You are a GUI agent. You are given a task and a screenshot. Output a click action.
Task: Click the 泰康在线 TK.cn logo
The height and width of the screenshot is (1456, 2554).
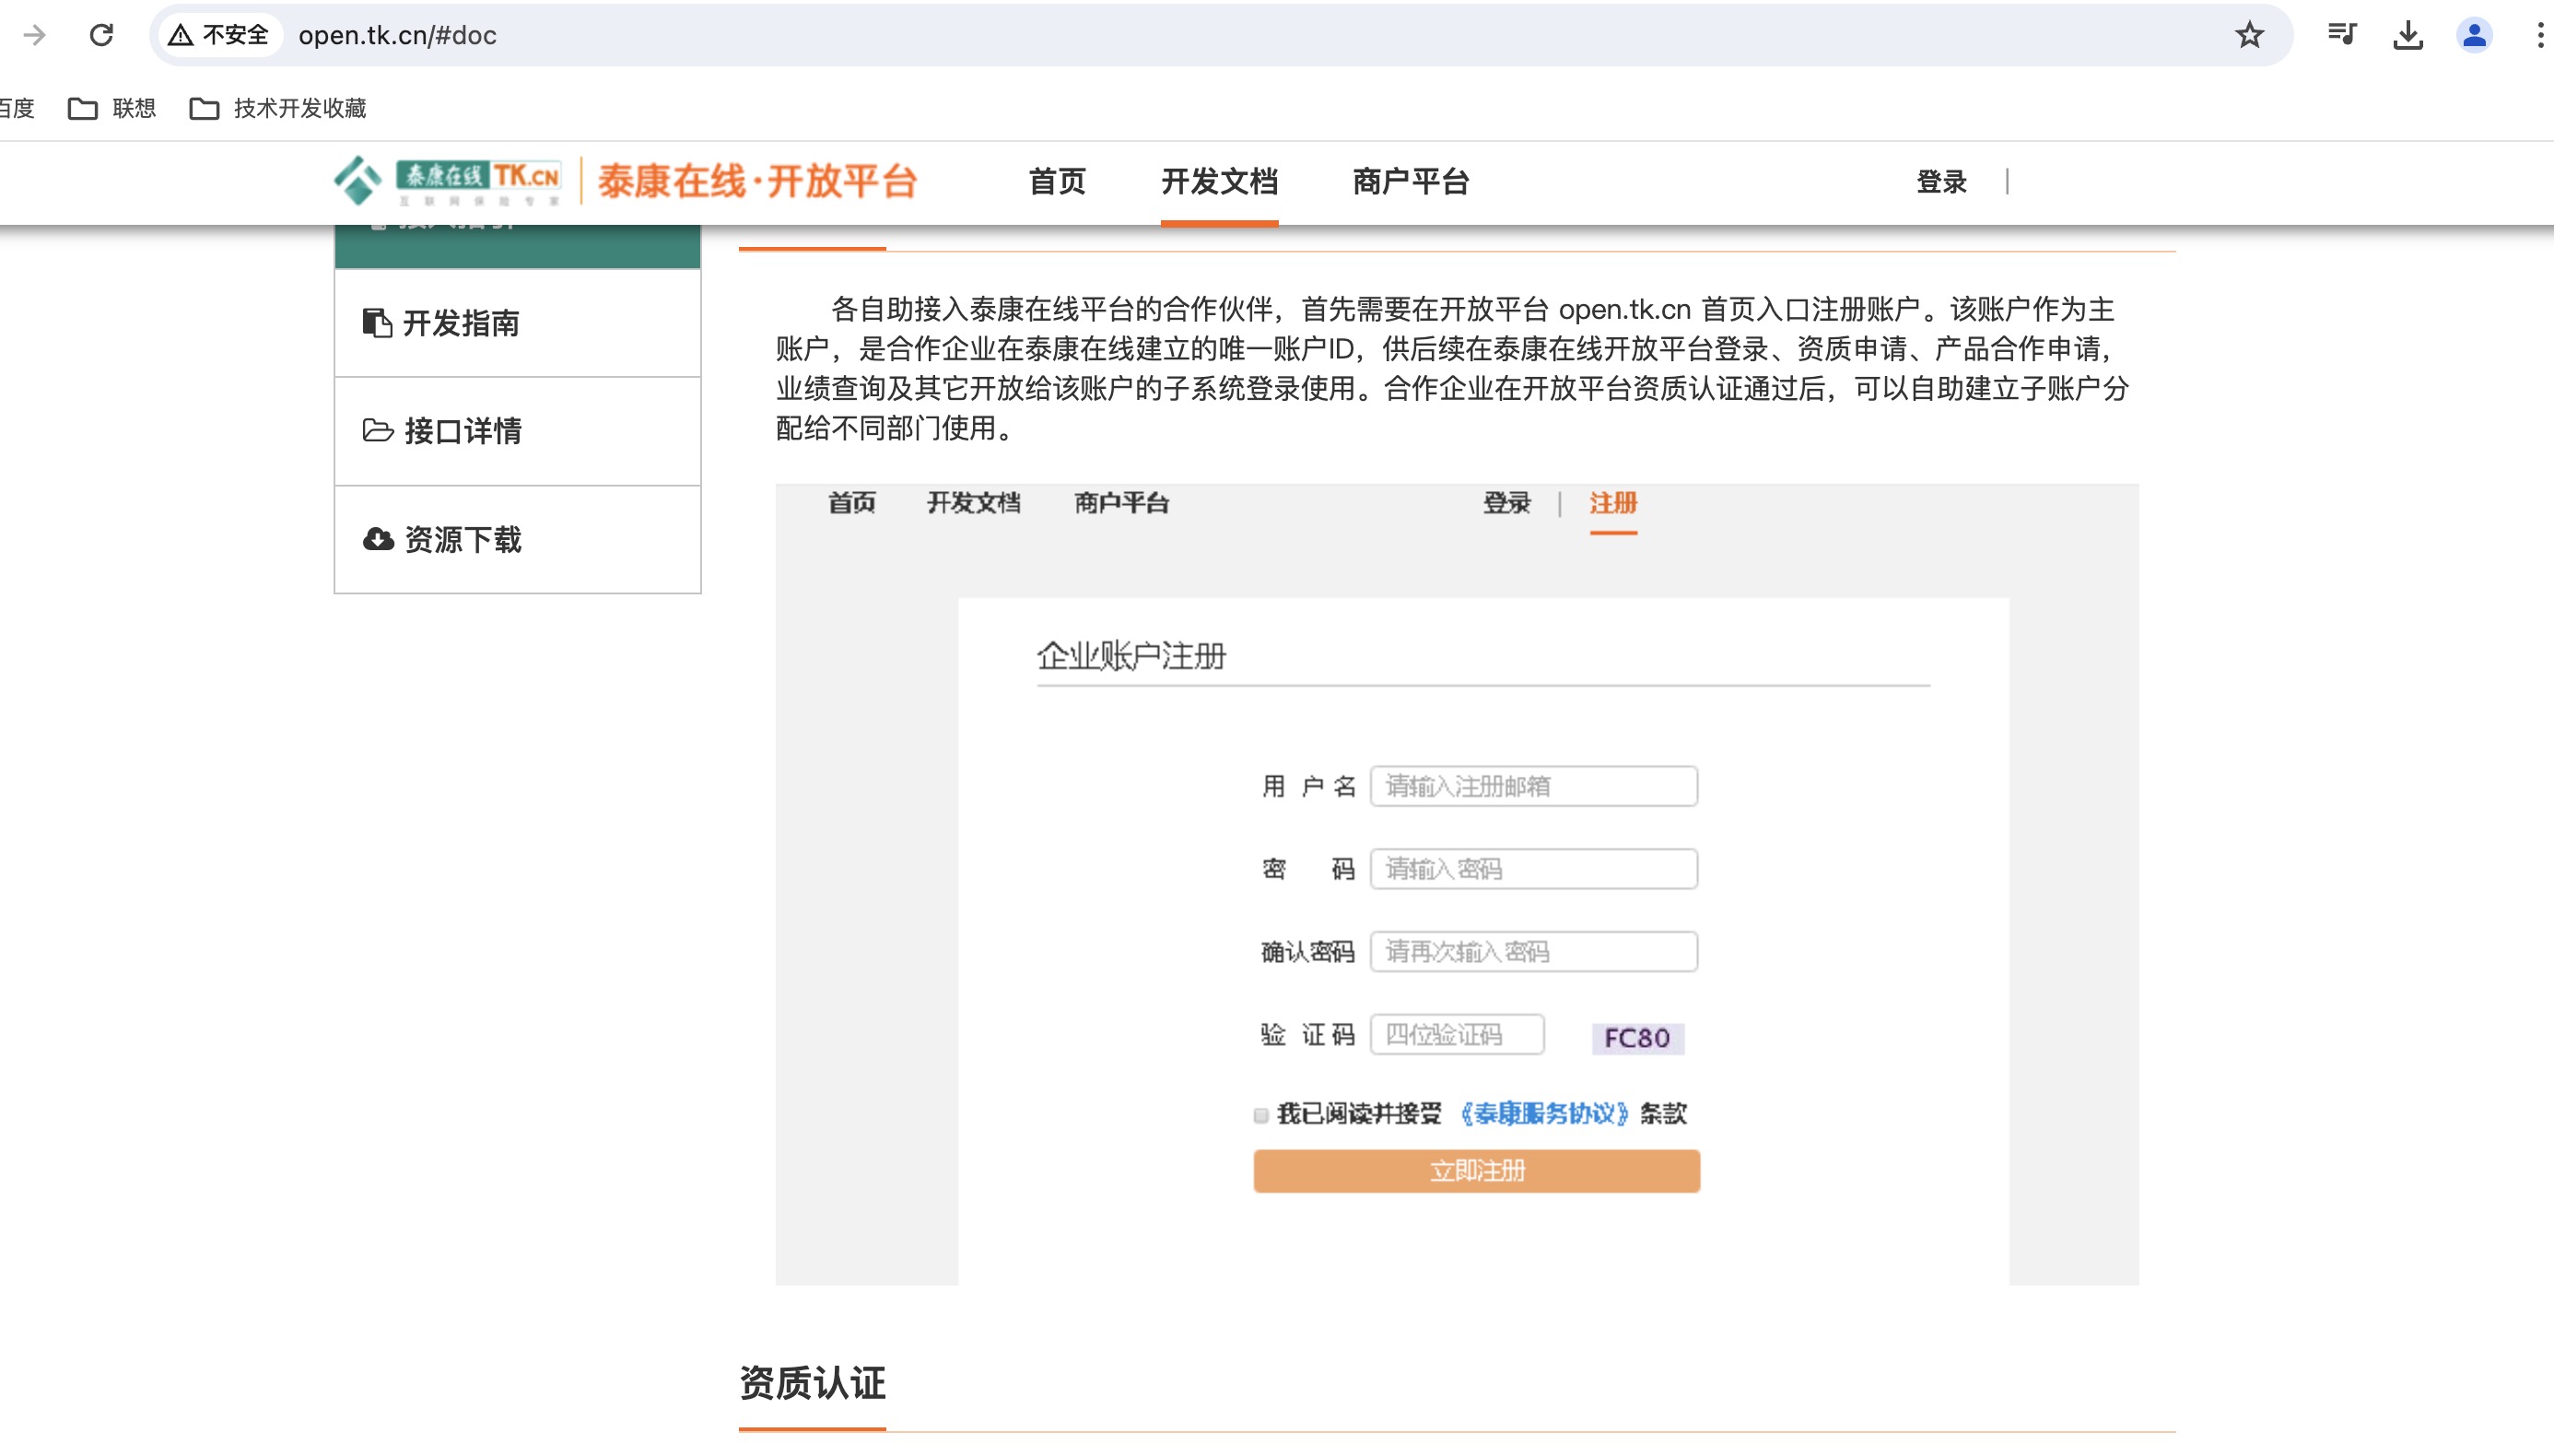click(447, 181)
